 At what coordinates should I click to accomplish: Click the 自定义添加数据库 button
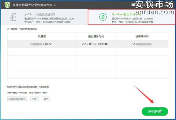(x=17, y=99)
